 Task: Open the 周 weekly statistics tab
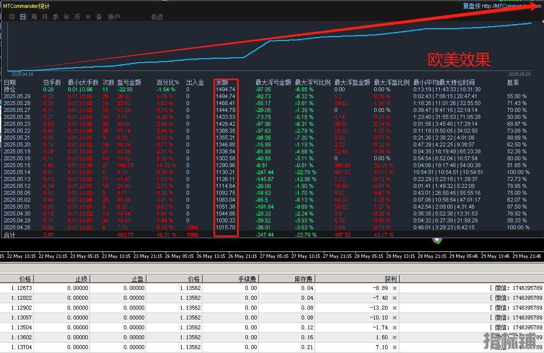point(34,17)
